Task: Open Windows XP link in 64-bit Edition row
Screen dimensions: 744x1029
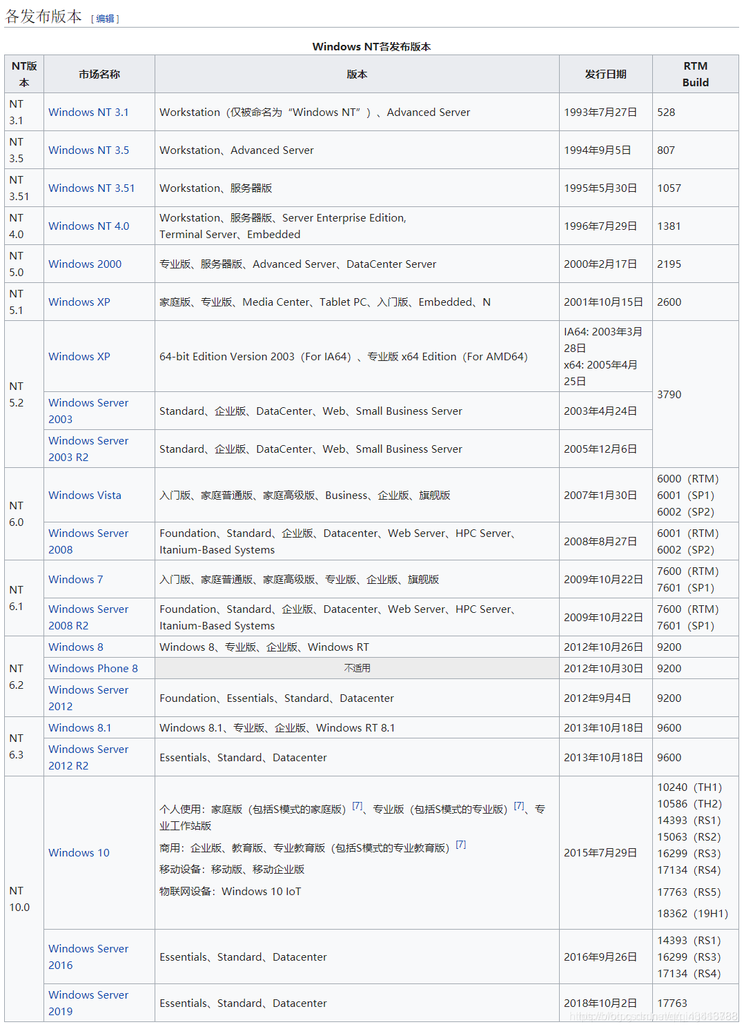Action: [x=79, y=357]
